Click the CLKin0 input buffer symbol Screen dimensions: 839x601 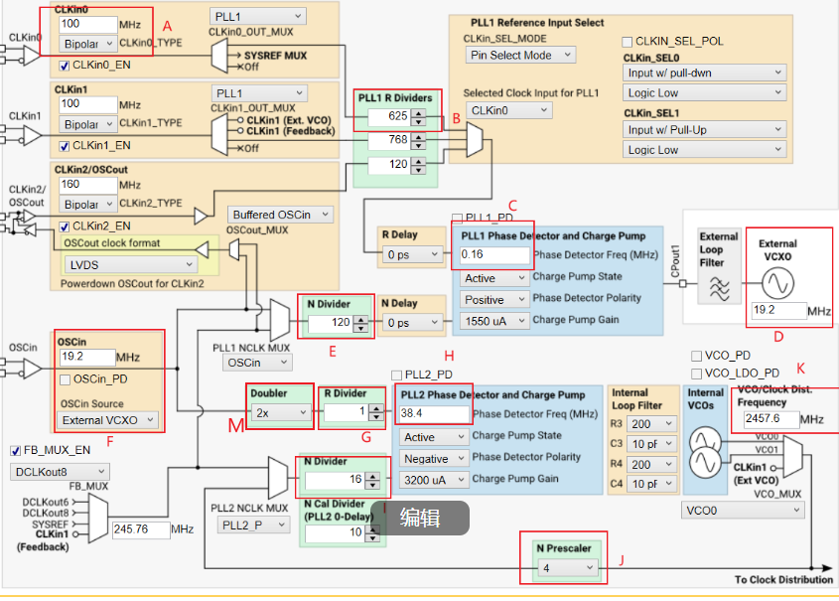click(x=30, y=55)
